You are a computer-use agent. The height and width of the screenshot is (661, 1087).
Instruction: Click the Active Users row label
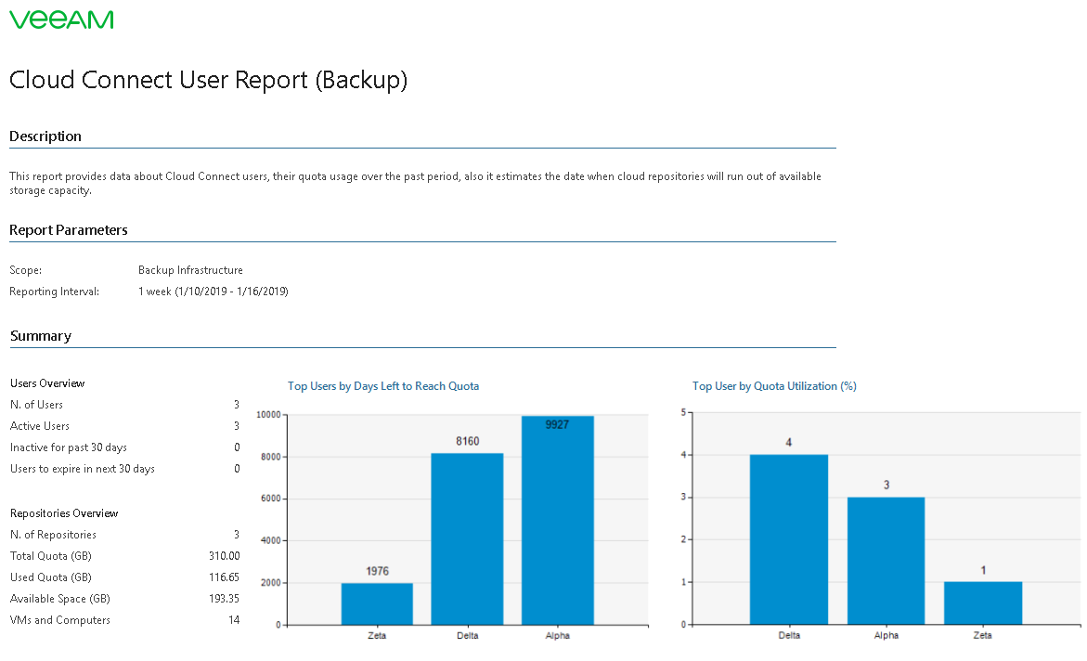(40, 426)
